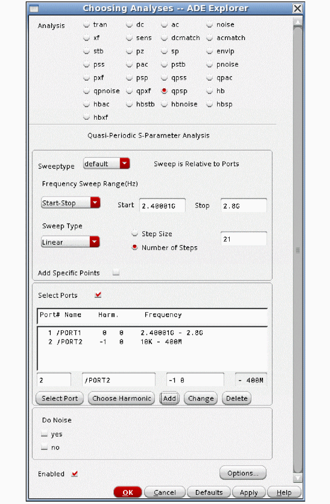Viewport: 330px width, 504px height.
Task: Select hbstb analysis
Action: pos(129,104)
